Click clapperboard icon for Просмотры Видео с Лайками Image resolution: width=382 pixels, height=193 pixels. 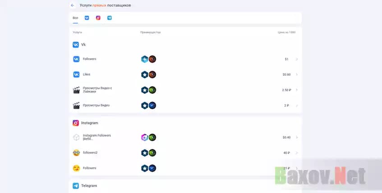point(76,90)
